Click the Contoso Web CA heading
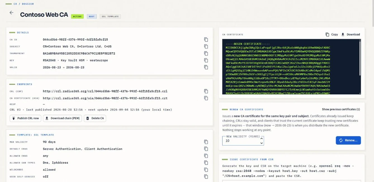 pyautogui.click(x=44, y=15)
